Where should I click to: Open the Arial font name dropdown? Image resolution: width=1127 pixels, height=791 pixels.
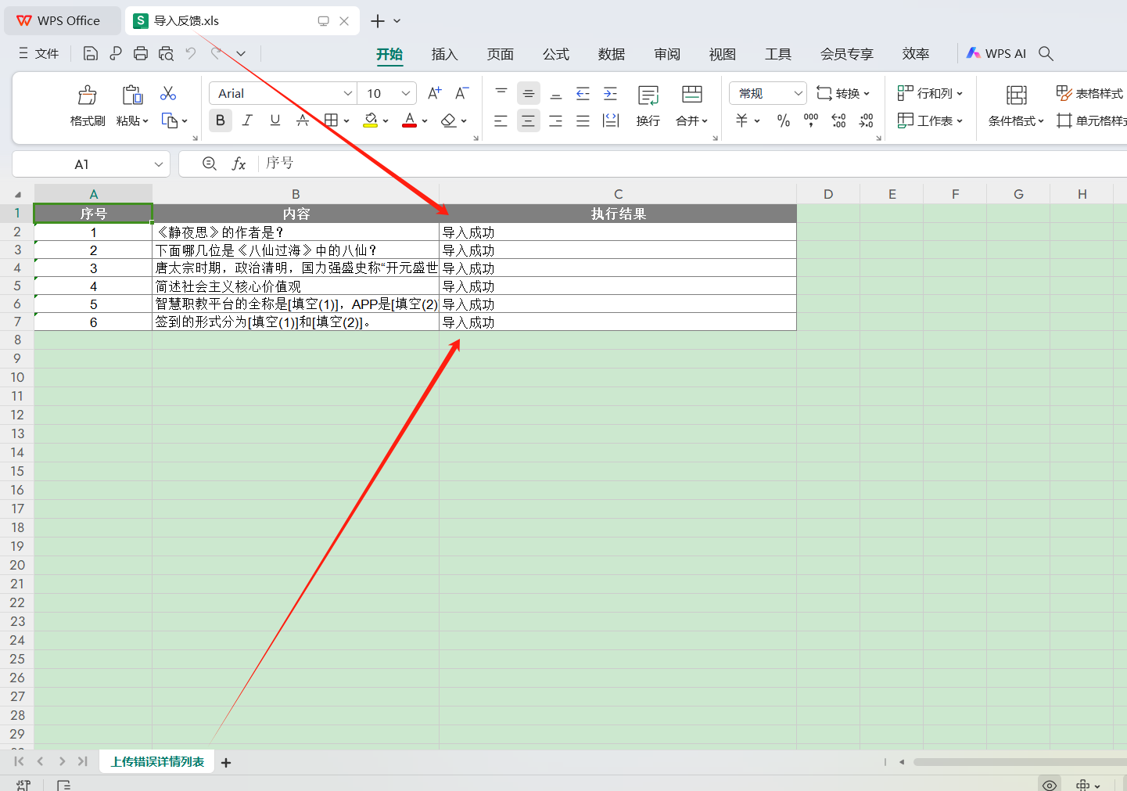347,92
